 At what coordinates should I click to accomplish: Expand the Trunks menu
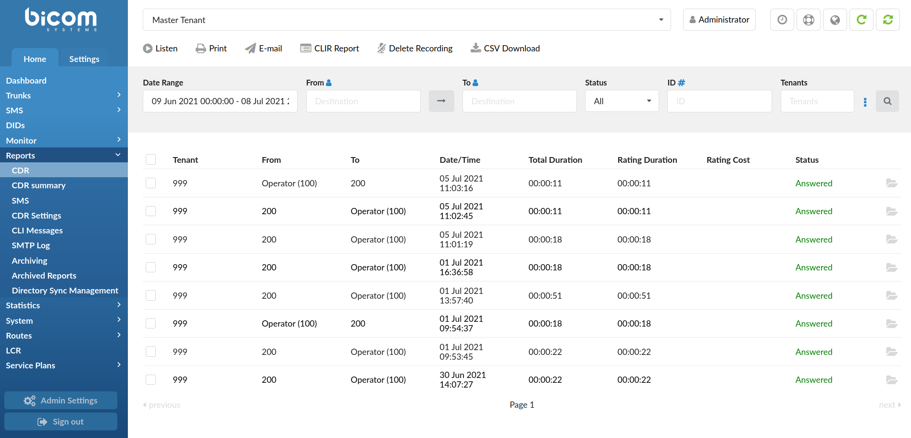(64, 95)
